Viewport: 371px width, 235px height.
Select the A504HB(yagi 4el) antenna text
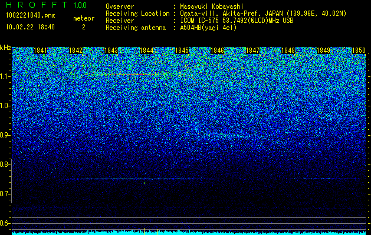pos(208,28)
